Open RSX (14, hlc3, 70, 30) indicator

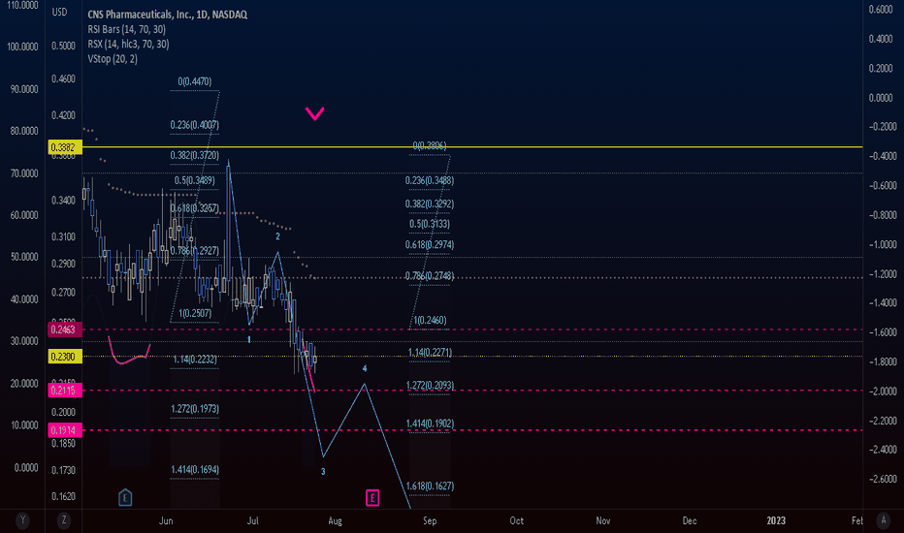(x=129, y=45)
